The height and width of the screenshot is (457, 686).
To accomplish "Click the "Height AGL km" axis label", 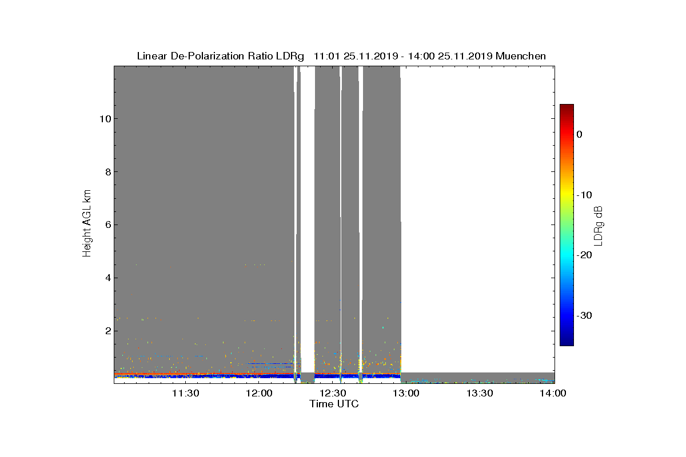I will [87, 225].
